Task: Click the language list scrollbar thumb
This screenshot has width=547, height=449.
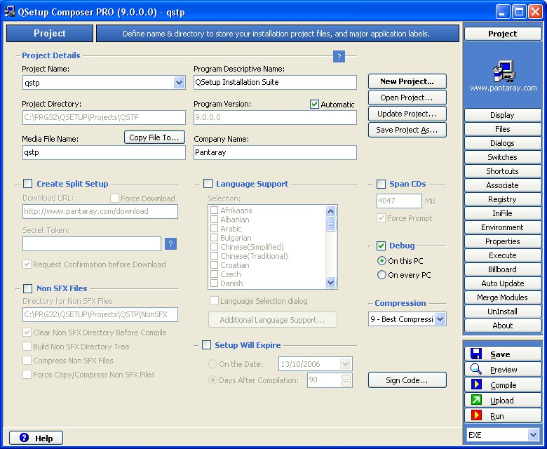Action: (330, 224)
